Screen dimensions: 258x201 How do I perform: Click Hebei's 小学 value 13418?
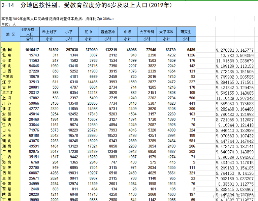(73, 66)
